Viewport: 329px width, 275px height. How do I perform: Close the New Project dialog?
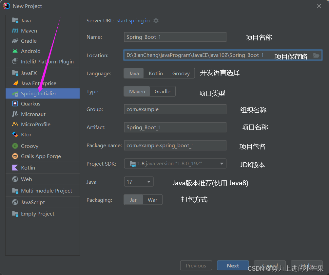click(x=319, y=6)
